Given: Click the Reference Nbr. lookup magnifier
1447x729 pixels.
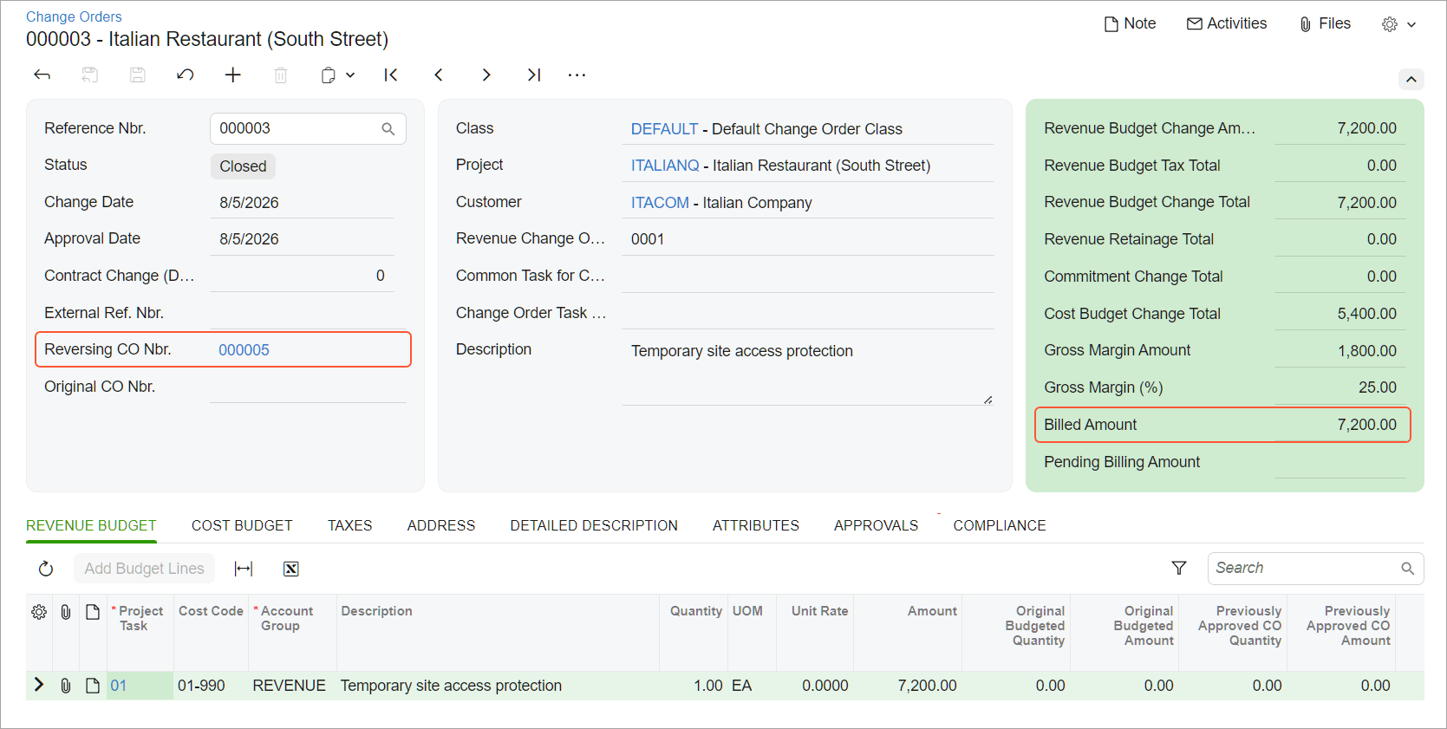Looking at the screenshot, I should pos(388,129).
